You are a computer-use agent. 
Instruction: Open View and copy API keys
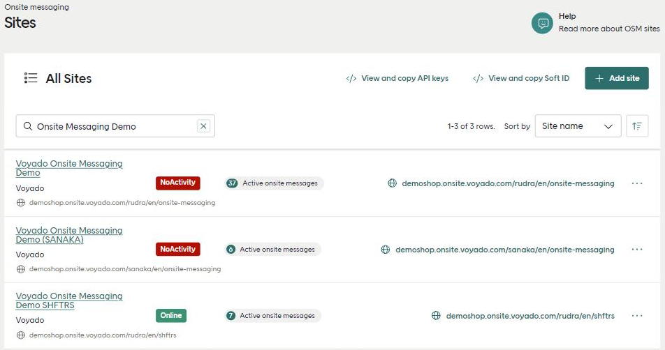(x=397, y=78)
